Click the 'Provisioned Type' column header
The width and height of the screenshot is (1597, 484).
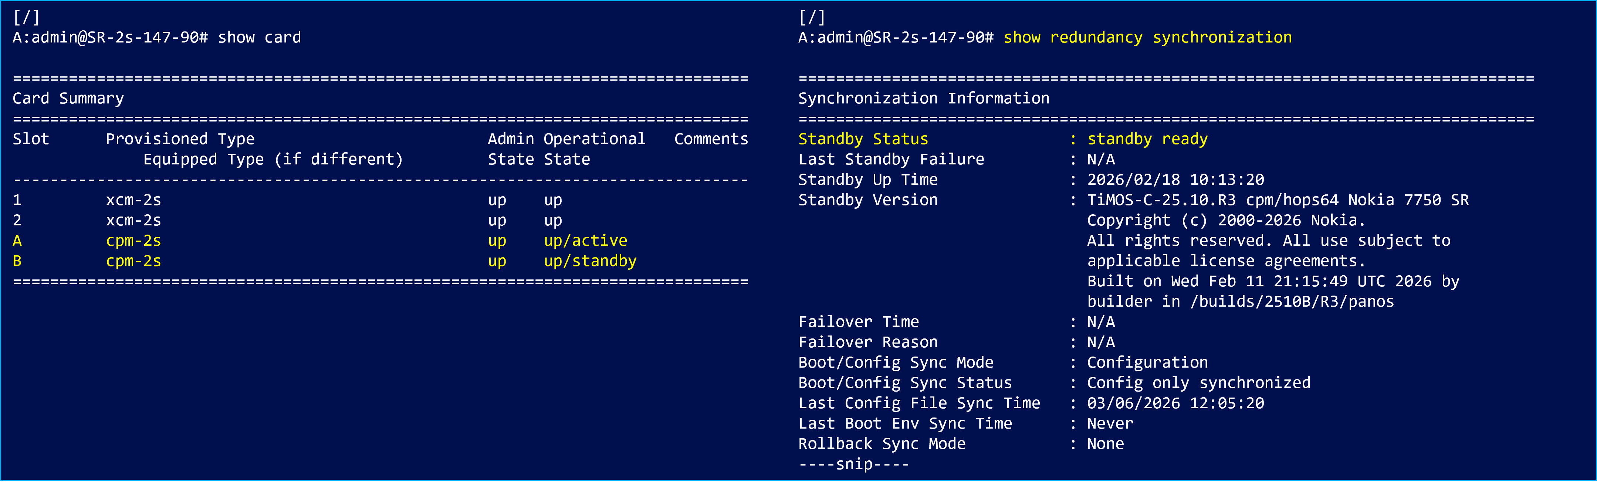click(x=180, y=139)
